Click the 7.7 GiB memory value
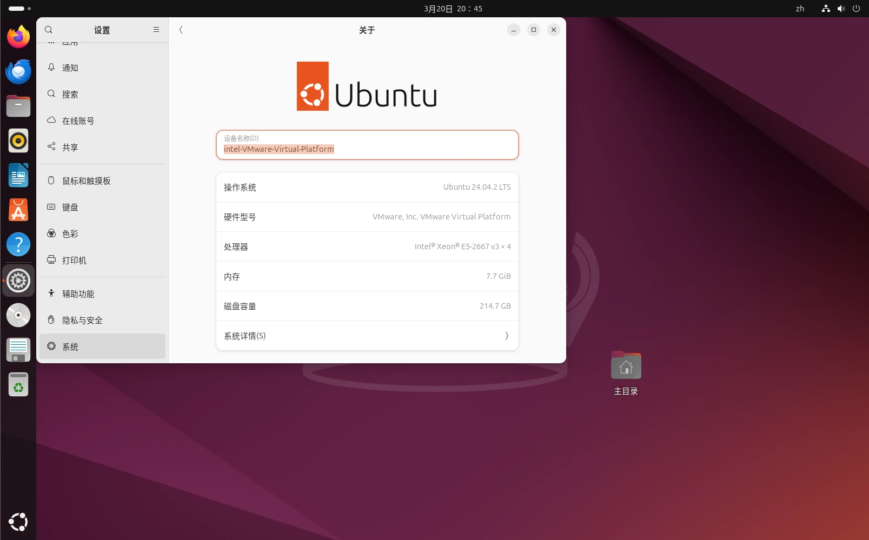The width and height of the screenshot is (869, 540). pyautogui.click(x=499, y=276)
